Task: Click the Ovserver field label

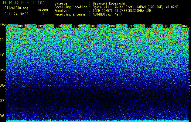Action: [x=62, y=3]
